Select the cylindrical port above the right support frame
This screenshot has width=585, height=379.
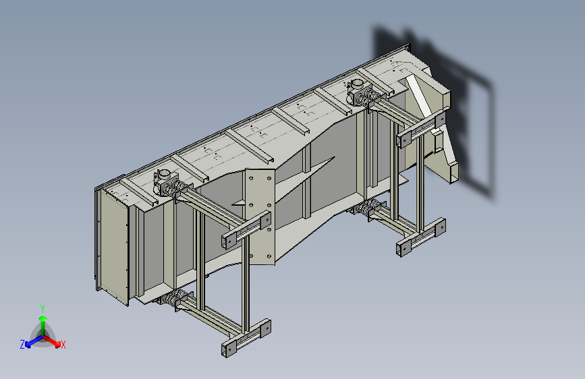(358, 84)
